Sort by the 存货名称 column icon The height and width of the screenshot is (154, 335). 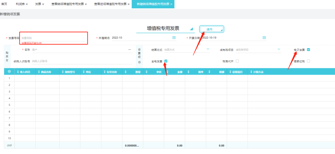click(x=105, y=72)
